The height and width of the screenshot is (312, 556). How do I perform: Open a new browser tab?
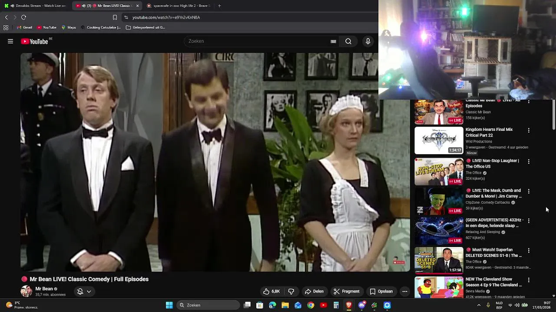tap(219, 6)
